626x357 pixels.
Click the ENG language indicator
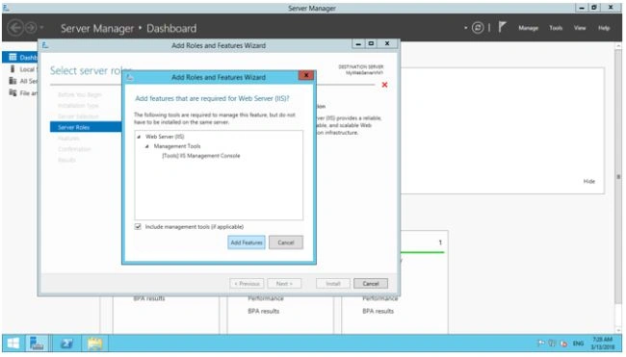coord(578,344)
